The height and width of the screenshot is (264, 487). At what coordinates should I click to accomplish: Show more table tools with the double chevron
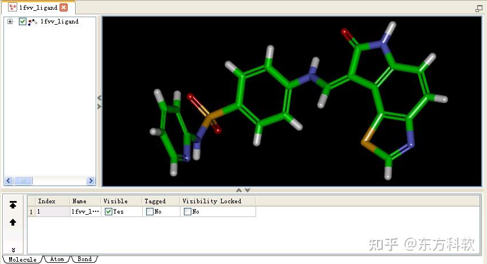pos(13,250)
